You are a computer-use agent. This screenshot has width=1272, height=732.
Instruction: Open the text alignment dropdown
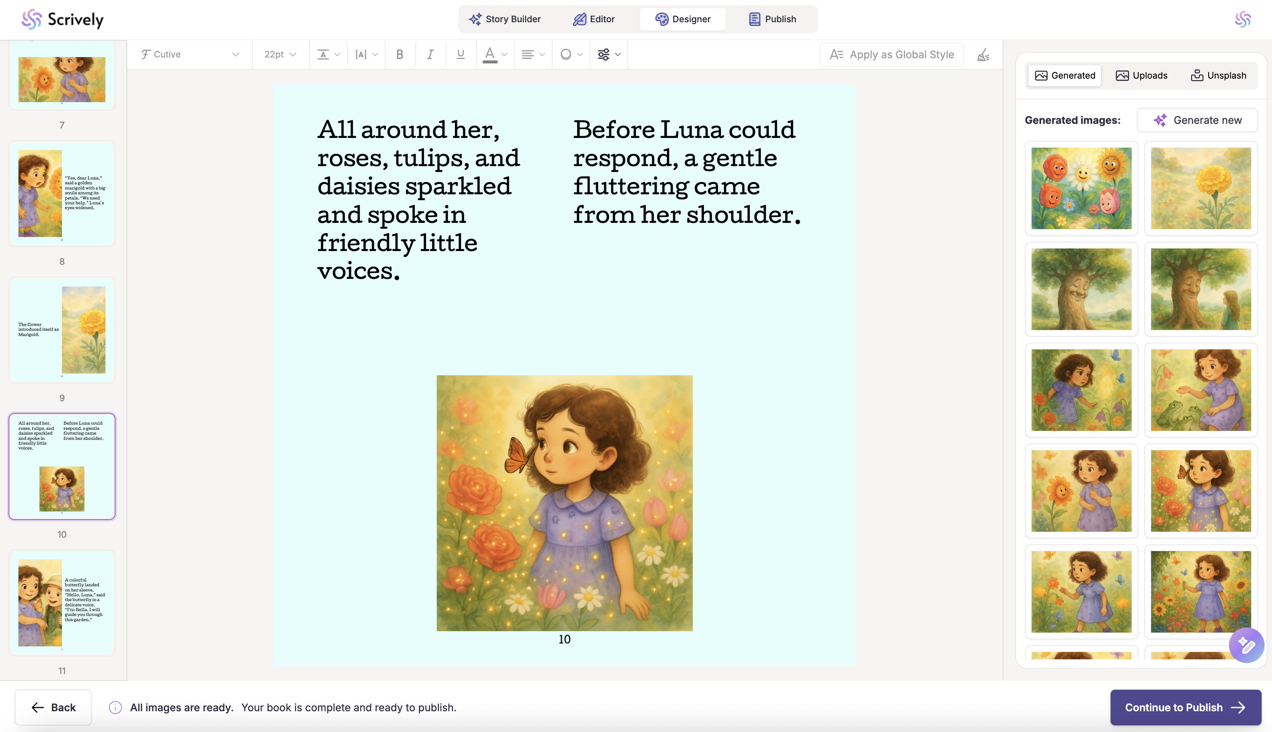[x=532, y=54]
